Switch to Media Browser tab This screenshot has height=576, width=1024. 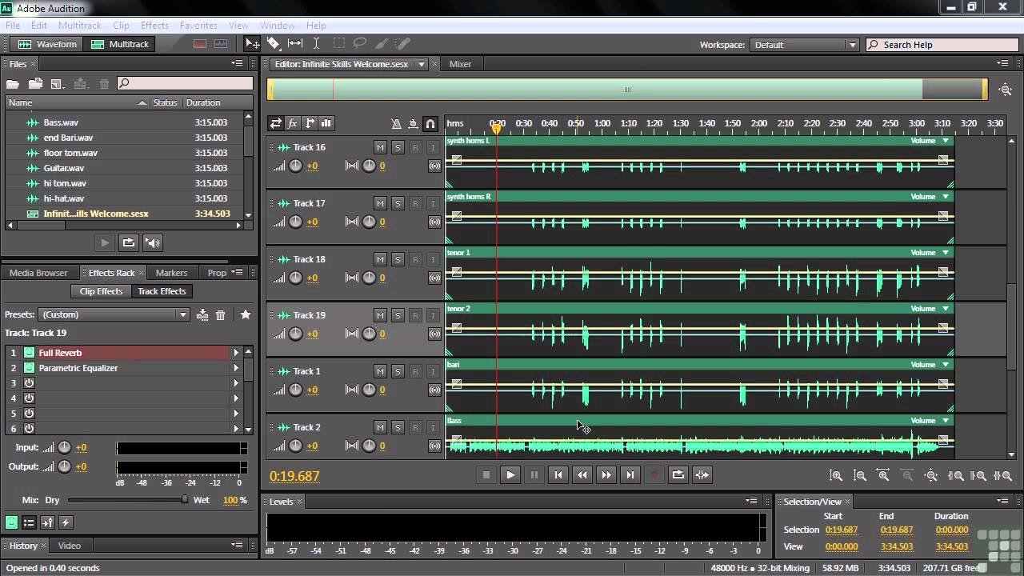[x=38, y=273]
